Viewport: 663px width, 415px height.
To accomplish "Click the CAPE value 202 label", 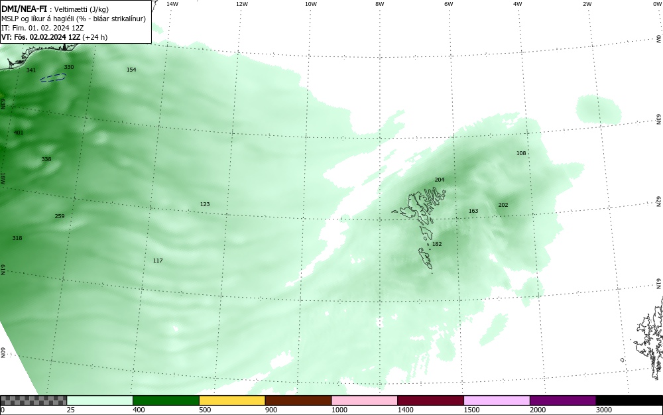I will pyautogui.click(x=503, y=205).
